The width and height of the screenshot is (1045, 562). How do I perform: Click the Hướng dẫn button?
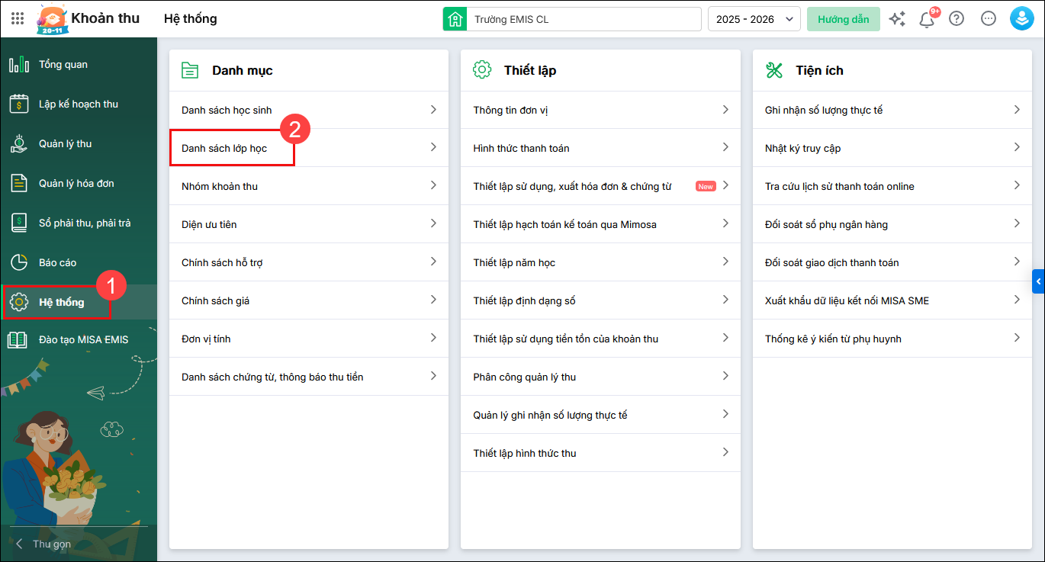coord(843,19)
